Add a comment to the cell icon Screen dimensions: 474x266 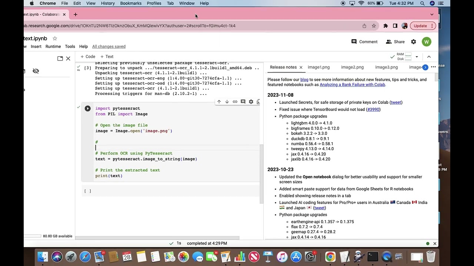coord(243,102)
